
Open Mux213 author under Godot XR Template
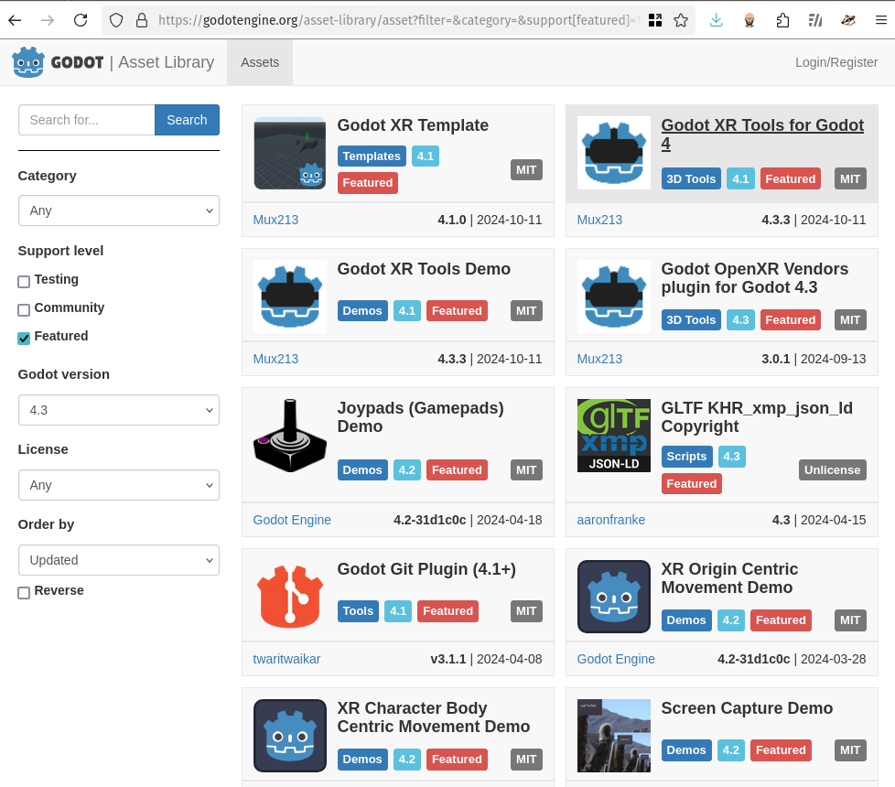(x=275, y=220)
